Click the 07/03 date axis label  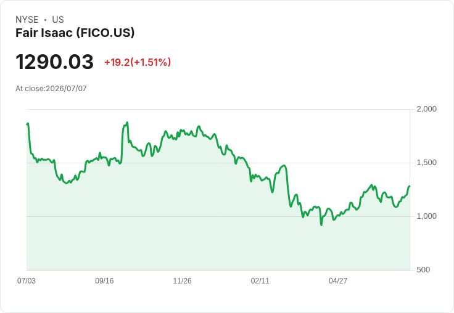point(27,280)
